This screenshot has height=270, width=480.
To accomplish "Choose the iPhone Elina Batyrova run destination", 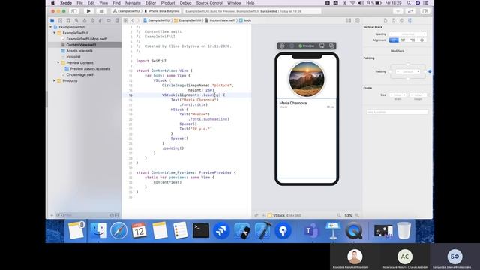I will pyautogui.click(x=162, y=11).
